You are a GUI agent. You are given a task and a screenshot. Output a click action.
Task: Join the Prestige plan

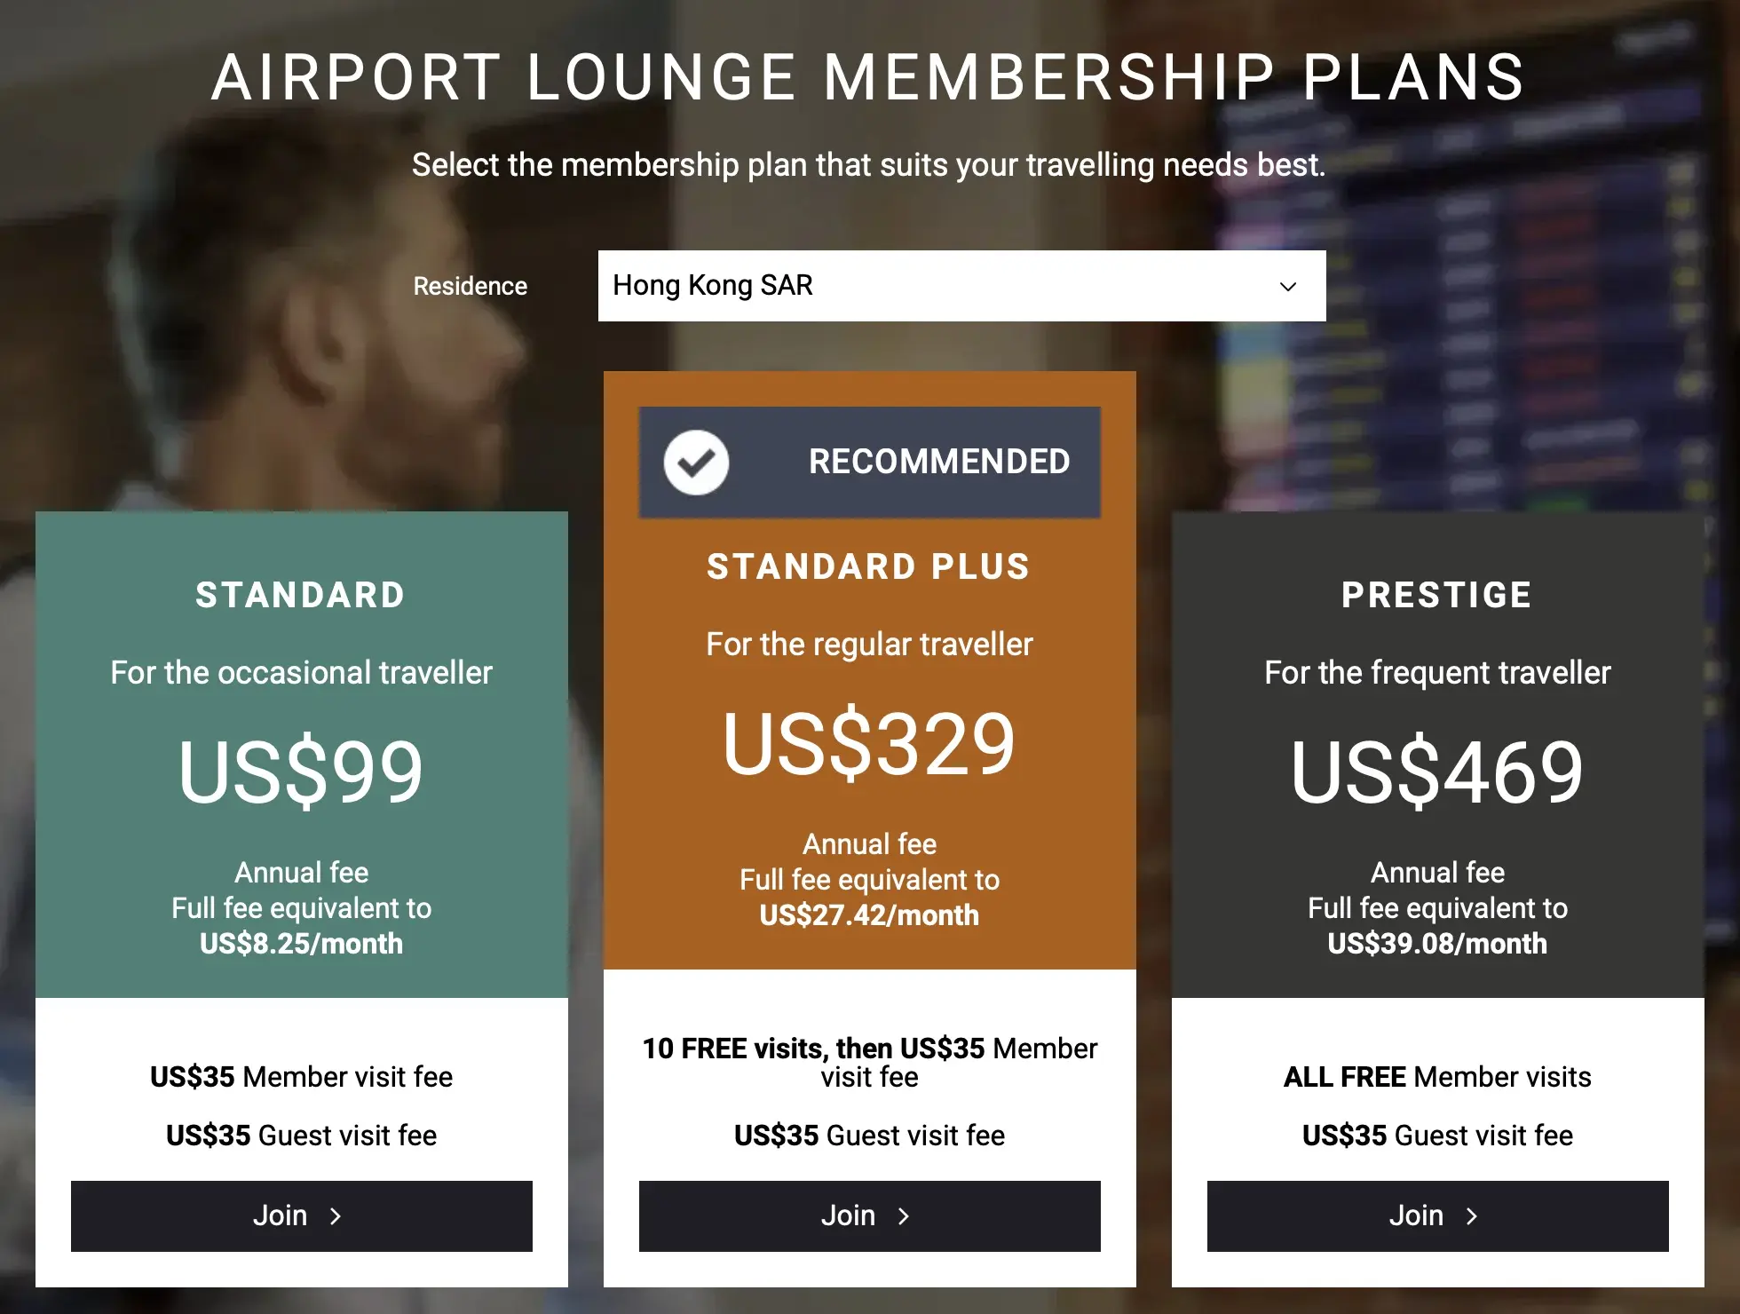[x=1437, y=1216]
